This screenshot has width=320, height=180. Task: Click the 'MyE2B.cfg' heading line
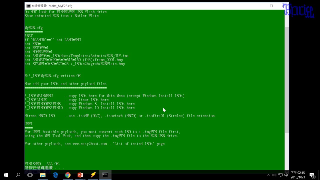coord(33,28)
